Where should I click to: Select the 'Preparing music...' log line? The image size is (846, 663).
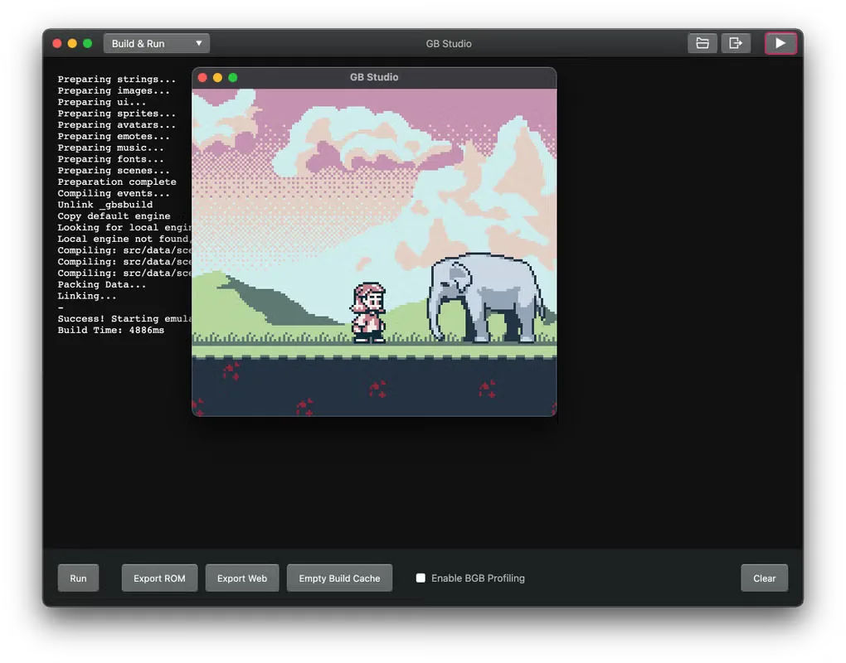pos(110,148)
